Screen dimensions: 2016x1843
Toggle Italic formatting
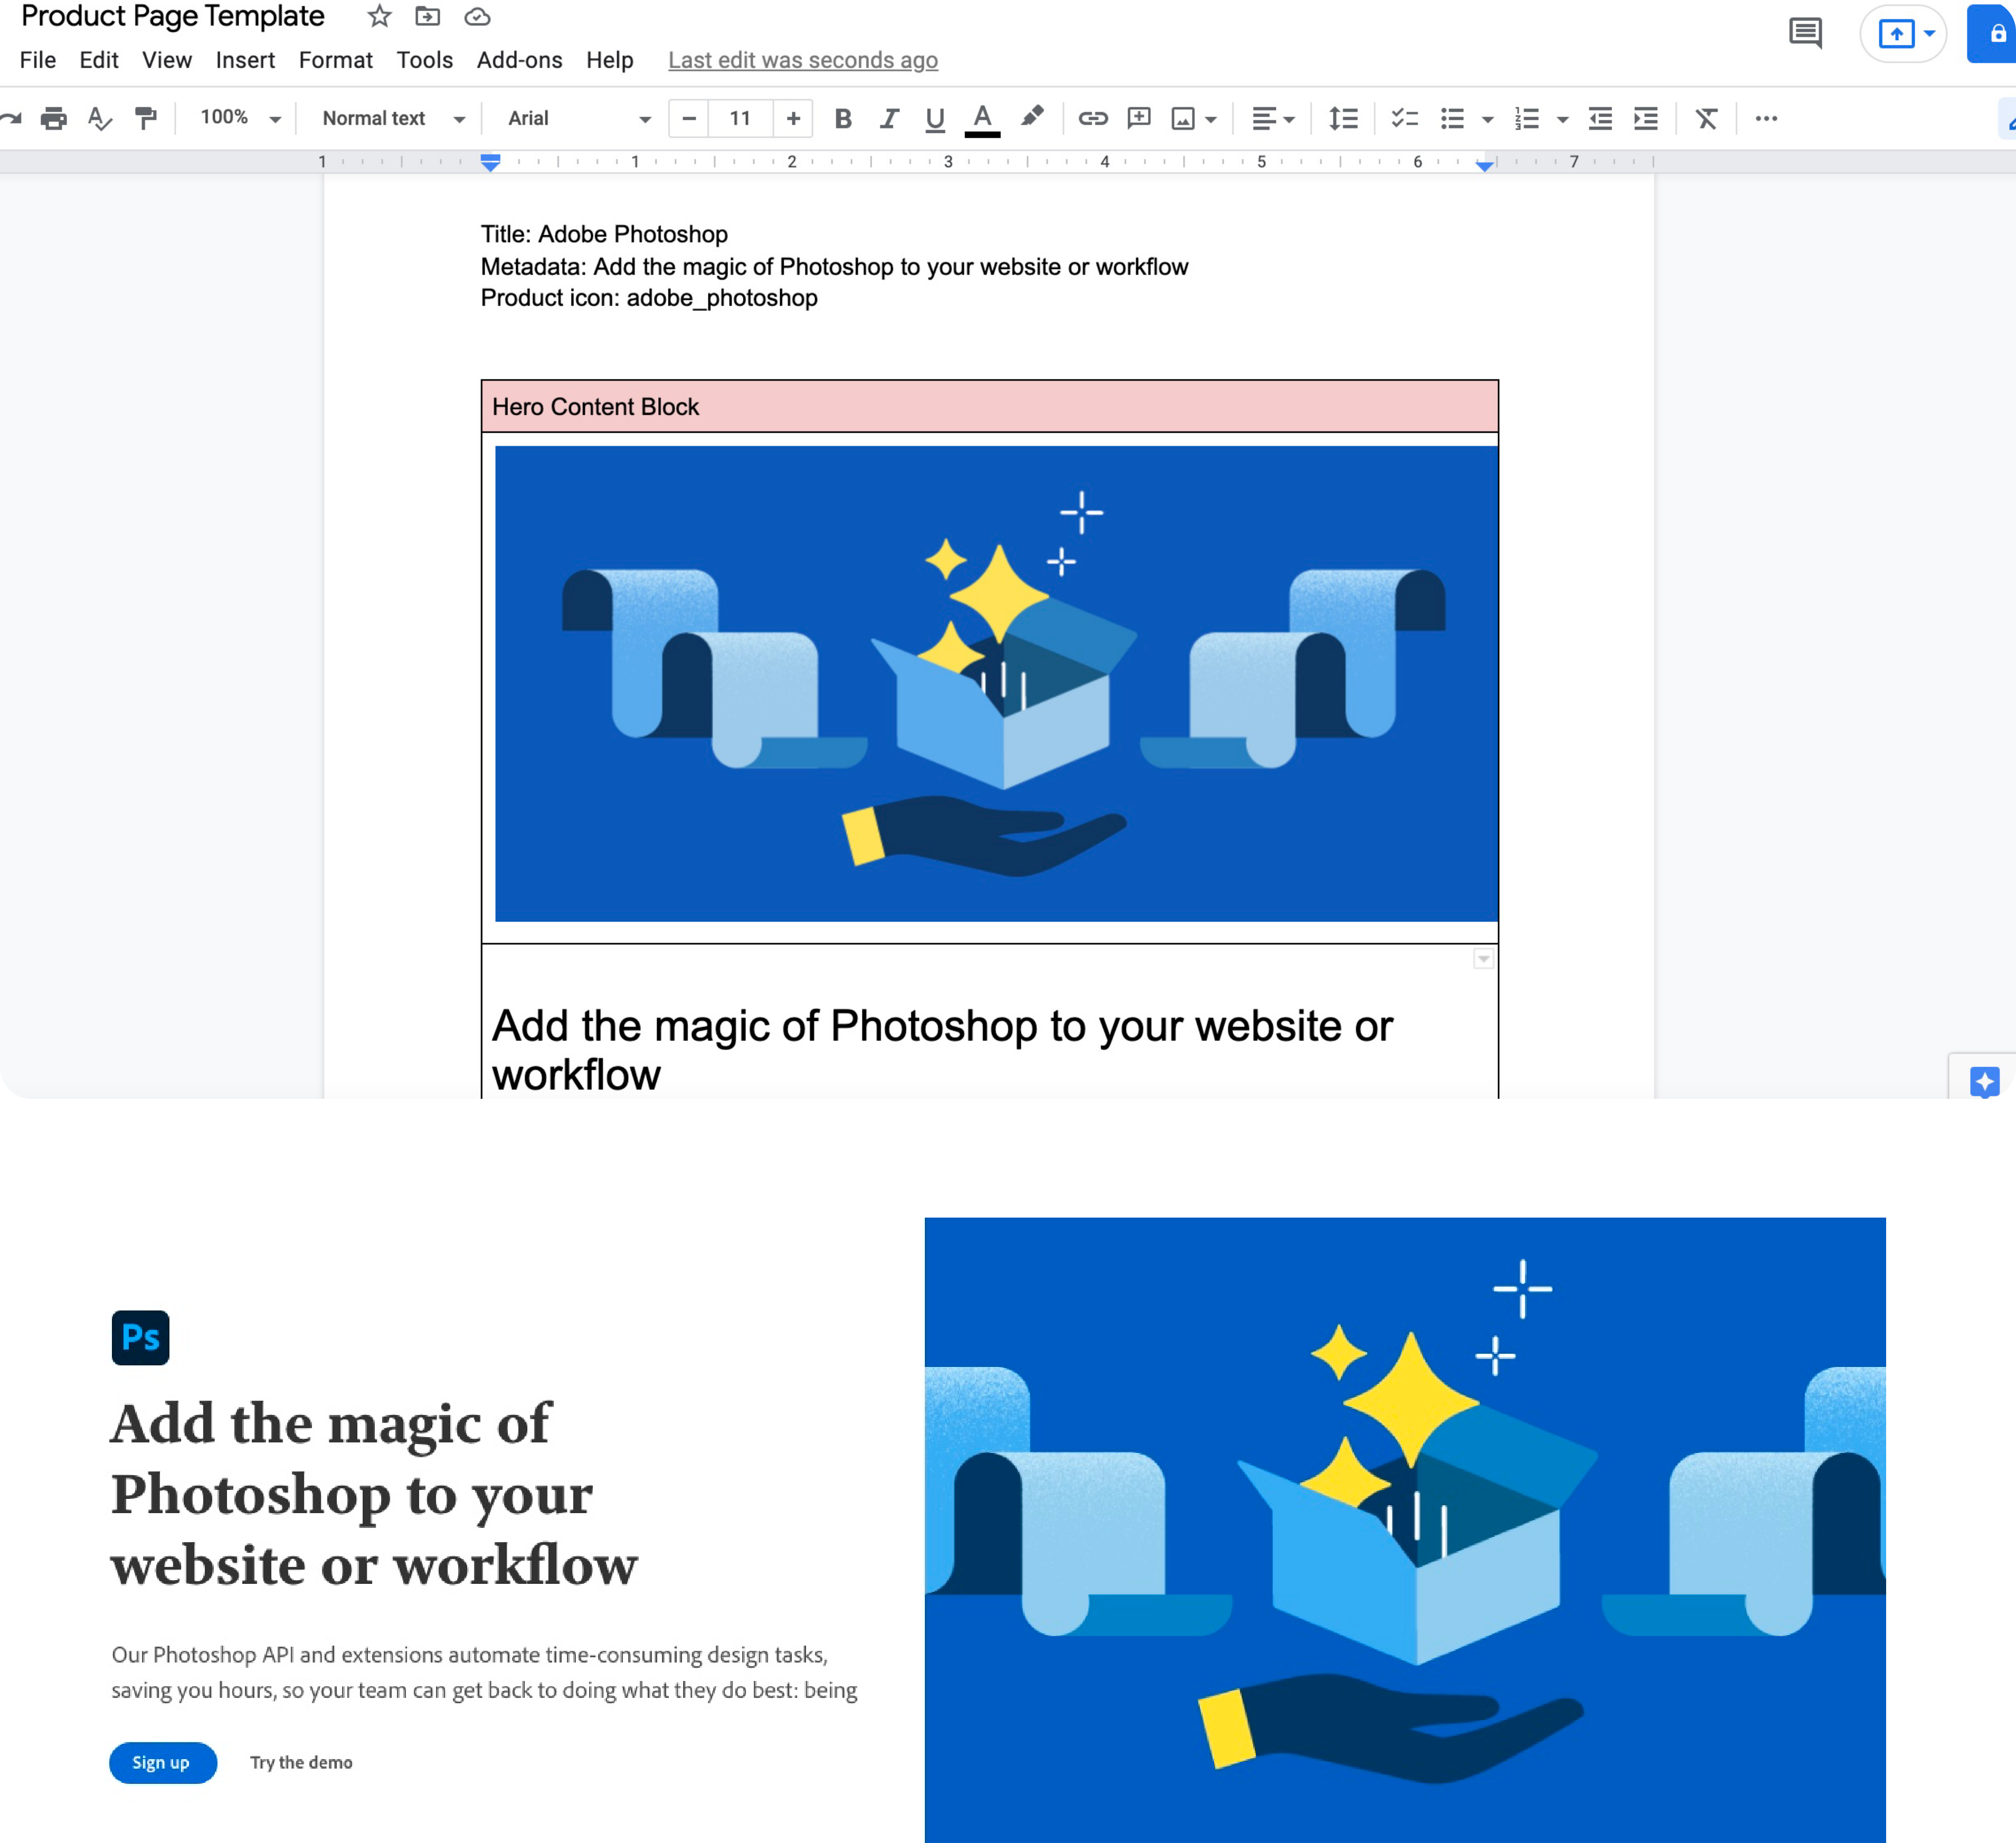[889, 118]
